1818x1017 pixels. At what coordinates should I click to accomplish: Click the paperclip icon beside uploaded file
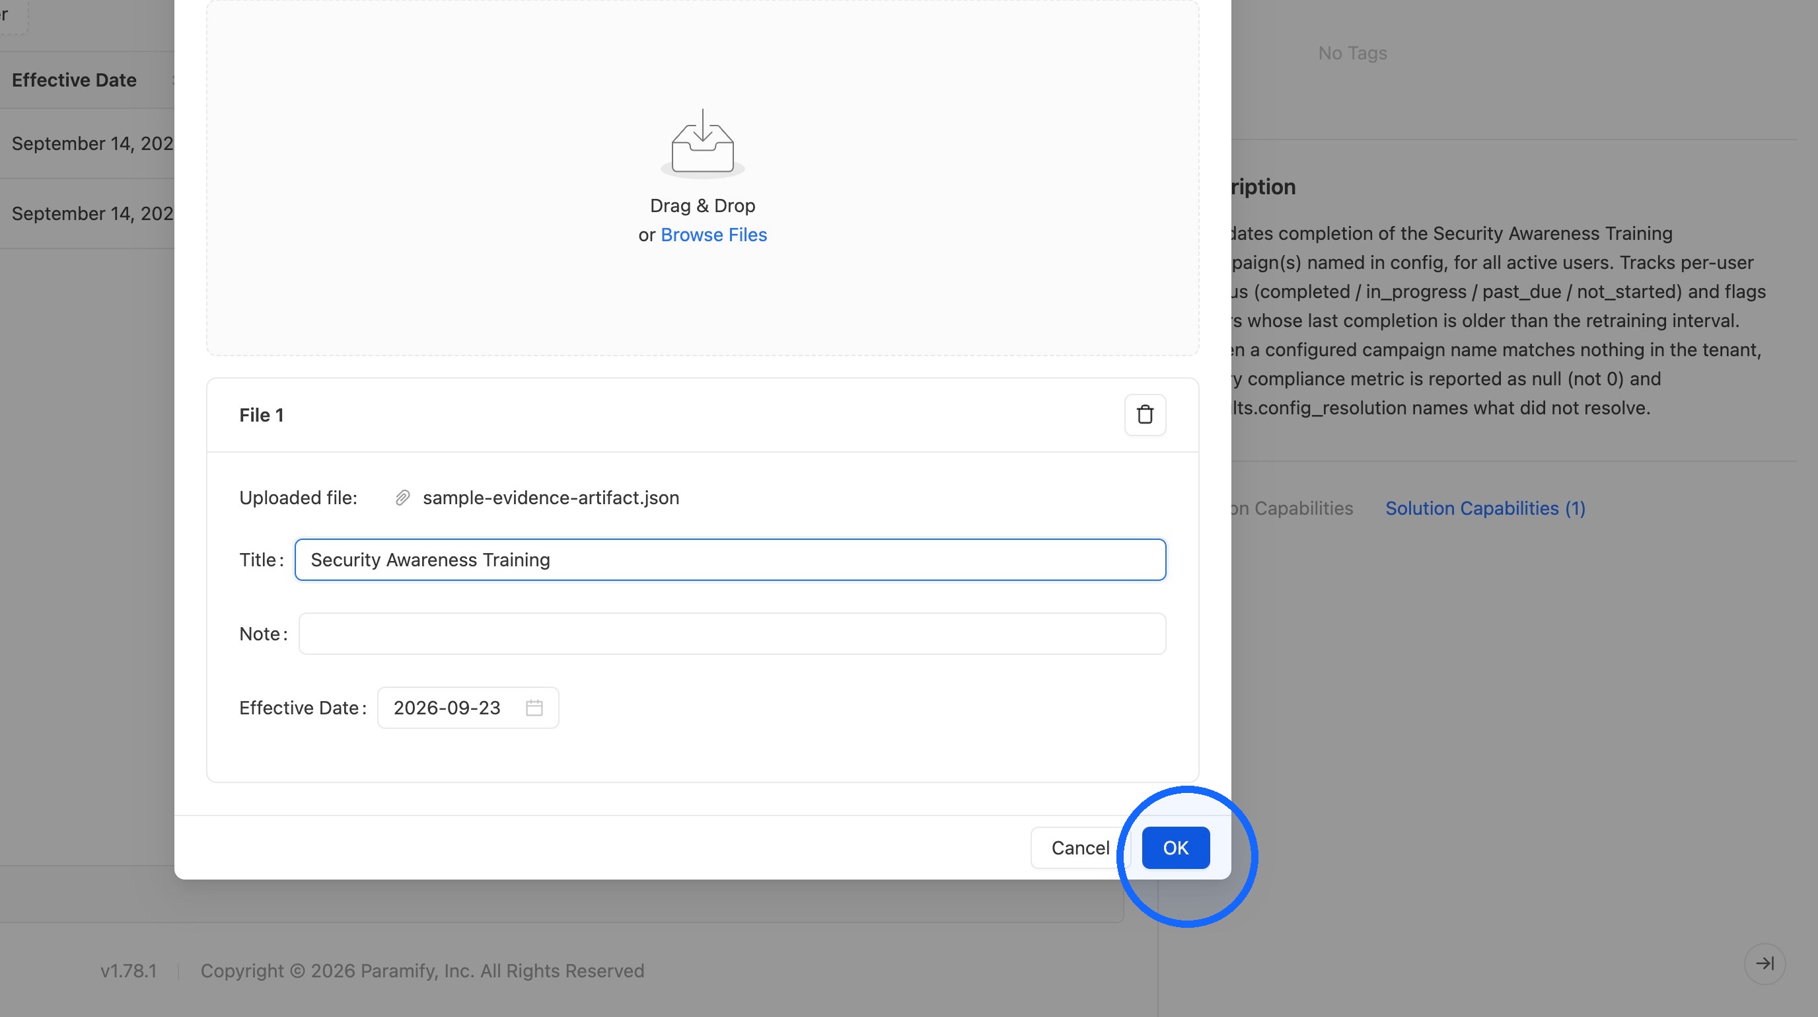pos(402,498)
